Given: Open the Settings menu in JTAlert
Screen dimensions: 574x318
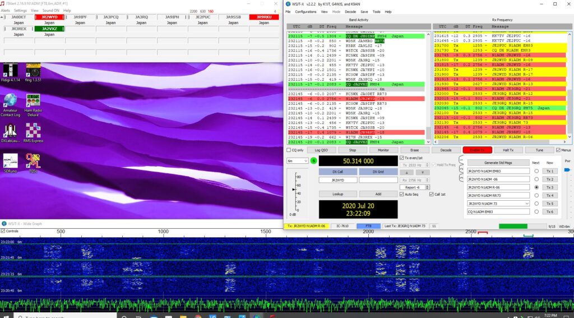Looking at the screenshot, I should (20, 11).
